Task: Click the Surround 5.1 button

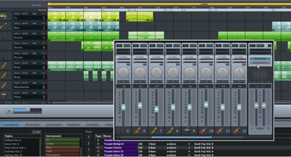Action: pos(260,62)
